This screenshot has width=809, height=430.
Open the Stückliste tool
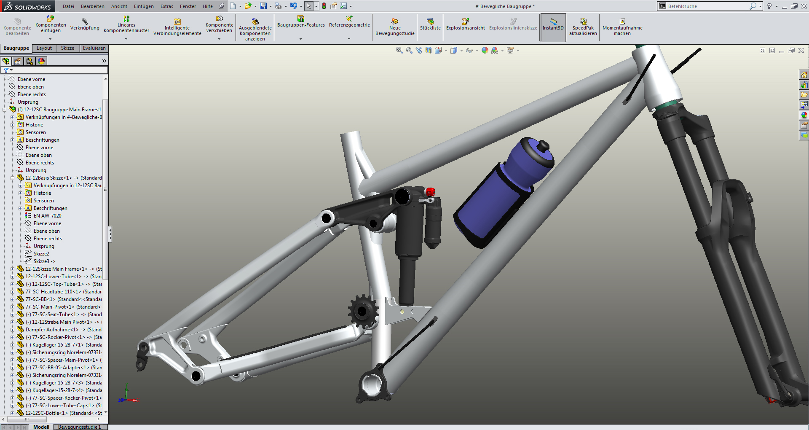click(x=430, y=25)
